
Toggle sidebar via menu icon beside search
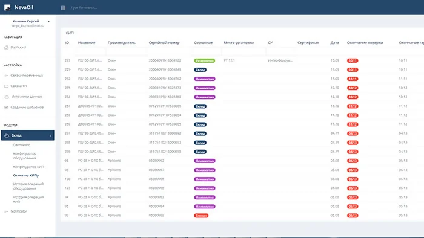pos(63,8)
